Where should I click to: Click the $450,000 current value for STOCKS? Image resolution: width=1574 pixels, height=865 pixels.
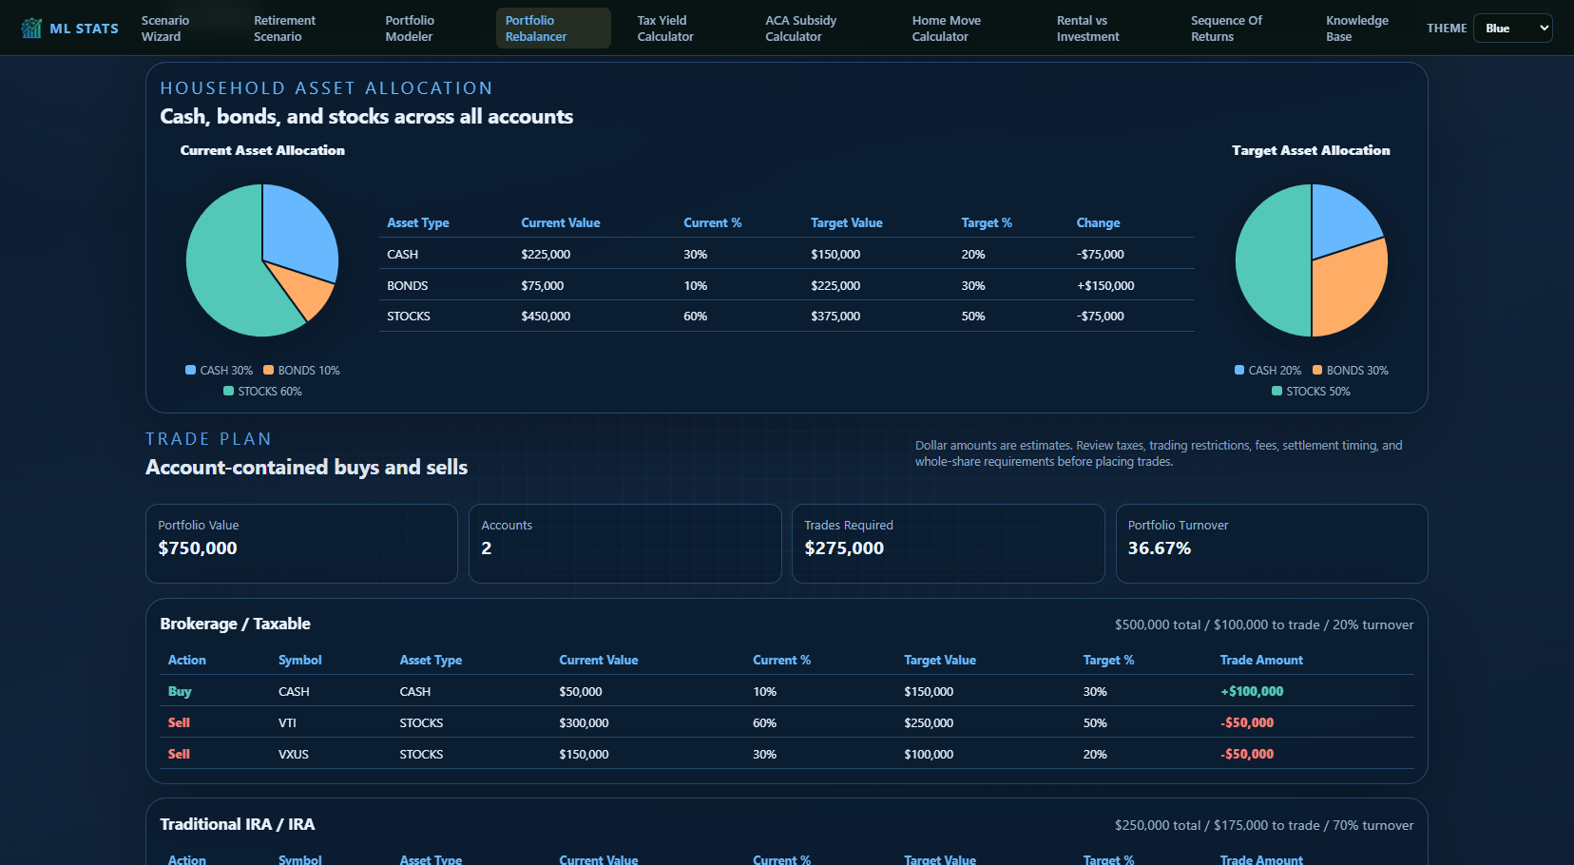click(x=546, y=316)
